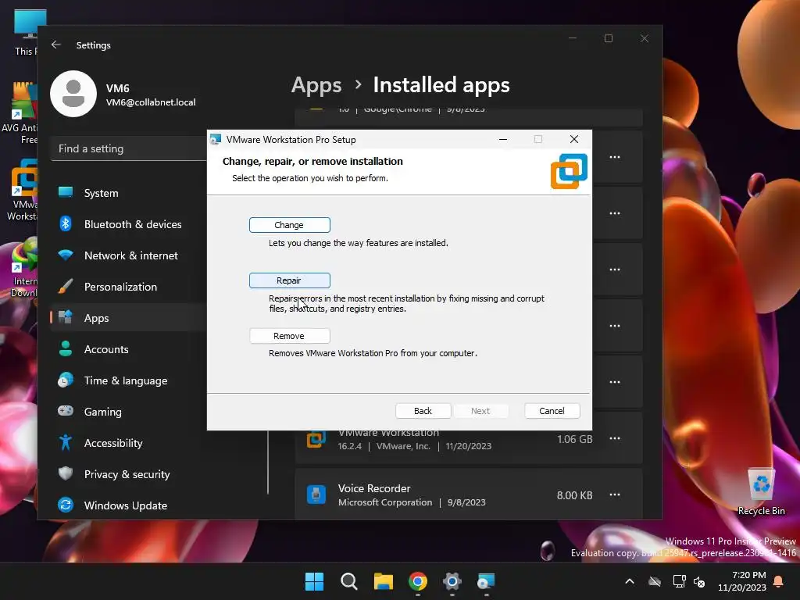The image size is (800, 600).
Task: Open more options for Voice Recorder app
Action: 615,495
